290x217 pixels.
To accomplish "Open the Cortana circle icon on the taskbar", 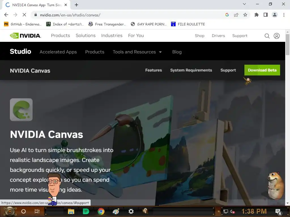I will [x=24, y=211].
